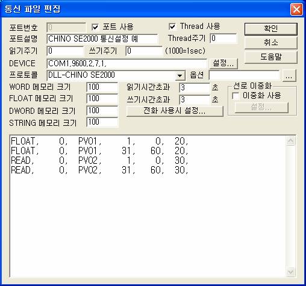Enable the 이중화 사용 checkbox

[236, 96]
